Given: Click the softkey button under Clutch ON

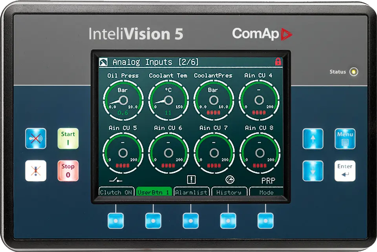Looking at the screenshot, I should click(115, 221).
